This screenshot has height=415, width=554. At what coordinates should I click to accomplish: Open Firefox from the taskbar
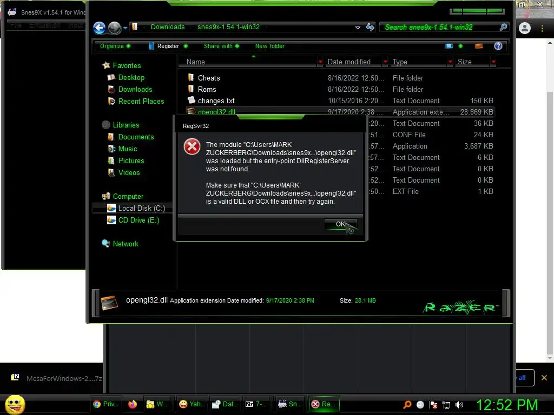click(x=133, y=404)
